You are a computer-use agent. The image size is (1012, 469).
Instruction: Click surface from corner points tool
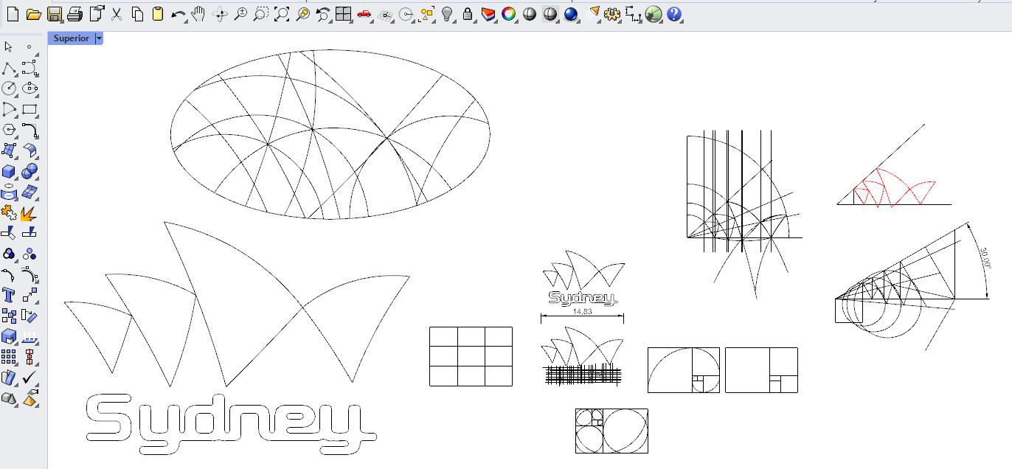pos(9,150)
